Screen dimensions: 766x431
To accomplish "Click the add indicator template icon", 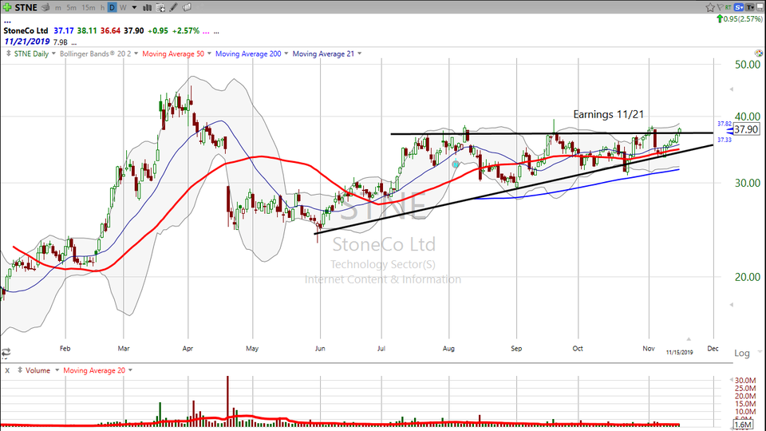I will 160,7.
